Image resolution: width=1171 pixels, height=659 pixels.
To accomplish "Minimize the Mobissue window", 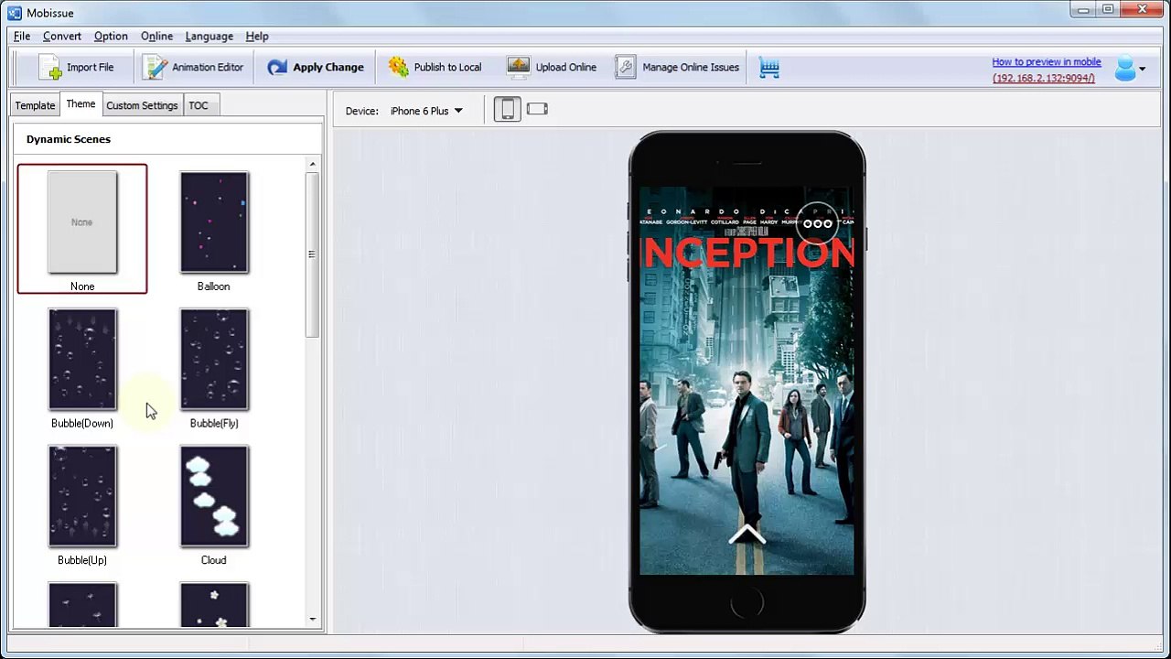I will click(x=1082, y=10).
